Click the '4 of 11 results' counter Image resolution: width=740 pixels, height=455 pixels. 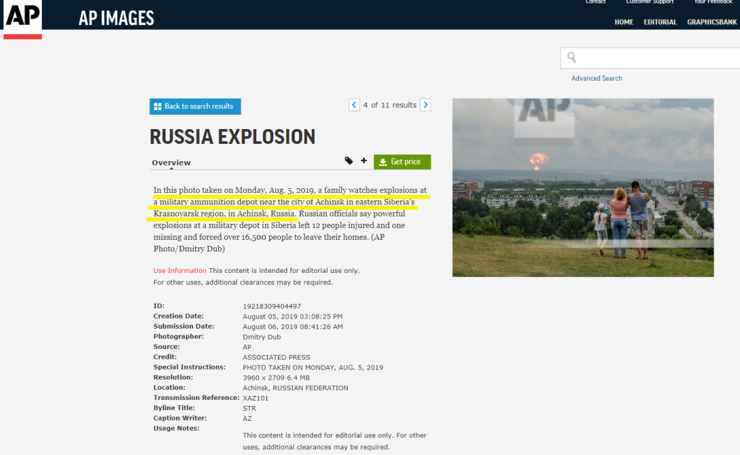[390, 105]
